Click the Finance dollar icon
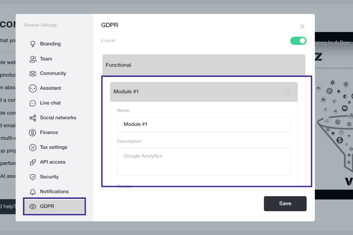Viewport: 353px width, 235px height. pyautogui.click(x=33, y=133)
